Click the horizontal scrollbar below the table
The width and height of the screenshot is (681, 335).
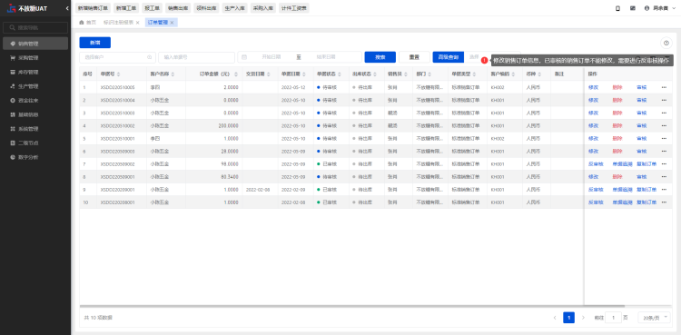click(x=351, y=306)
